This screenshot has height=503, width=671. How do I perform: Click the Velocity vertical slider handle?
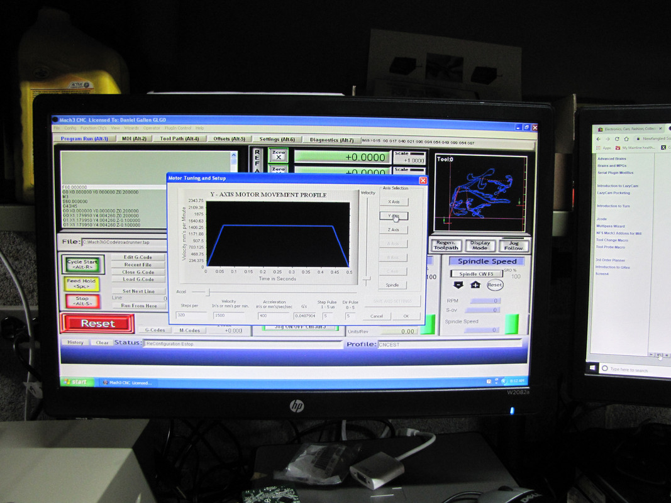[x=367, y=280]
